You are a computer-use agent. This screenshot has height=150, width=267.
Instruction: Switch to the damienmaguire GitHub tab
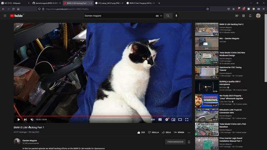46,3
